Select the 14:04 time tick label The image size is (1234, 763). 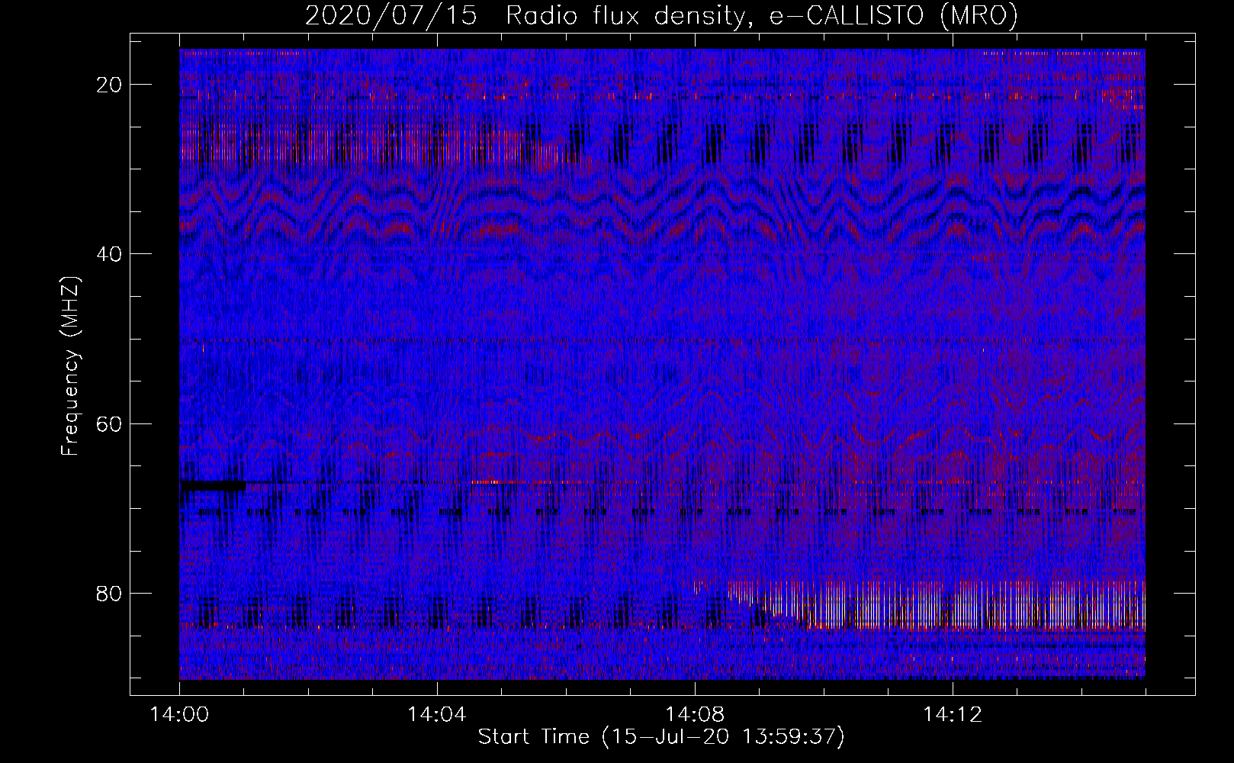coord(436,715)
